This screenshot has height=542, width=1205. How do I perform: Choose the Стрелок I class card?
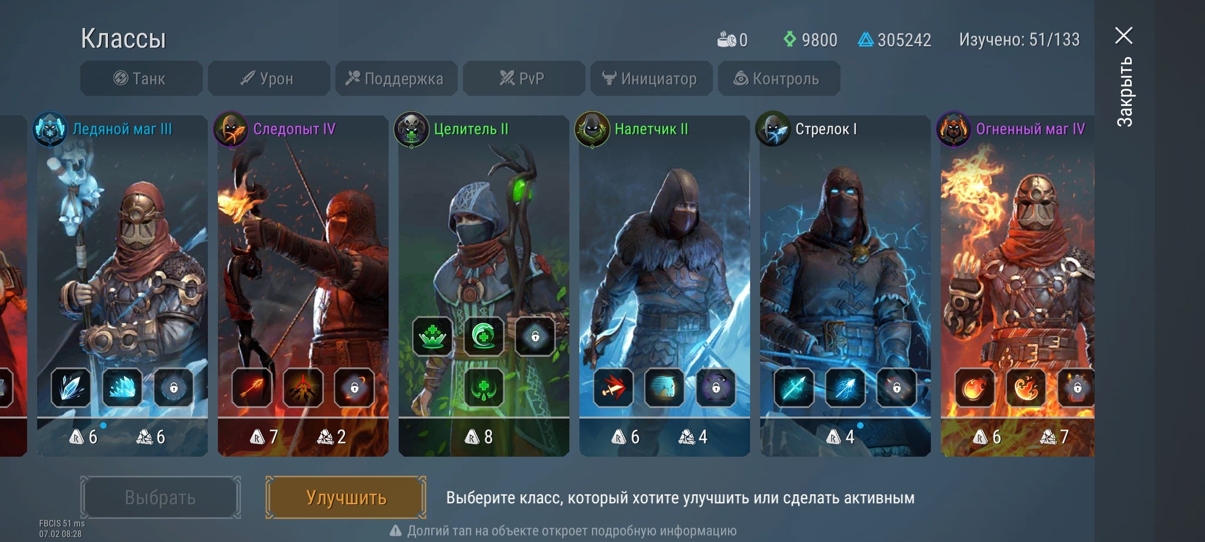point(845,286)
